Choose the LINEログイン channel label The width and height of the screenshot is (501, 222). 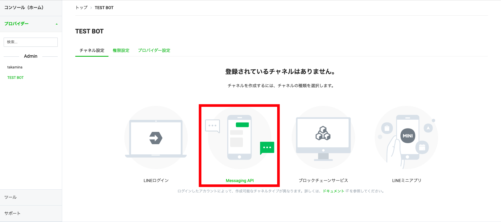click(x=156, y=180)
